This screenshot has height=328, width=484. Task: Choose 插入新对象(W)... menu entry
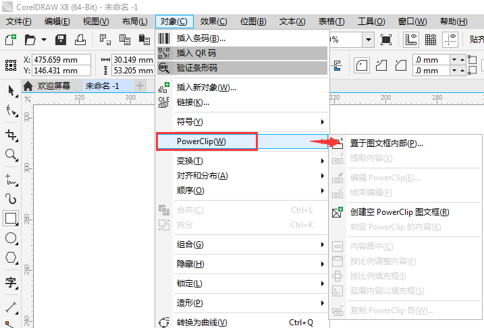point(242,88)
